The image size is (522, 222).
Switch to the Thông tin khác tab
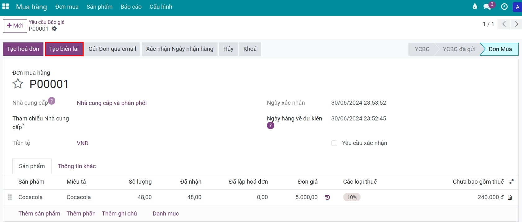[x=77, y=166]
